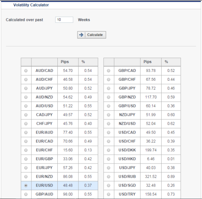Click the blue arrow icon beside Calculate
Screen dimensions: 202x199
pos(81,35)
